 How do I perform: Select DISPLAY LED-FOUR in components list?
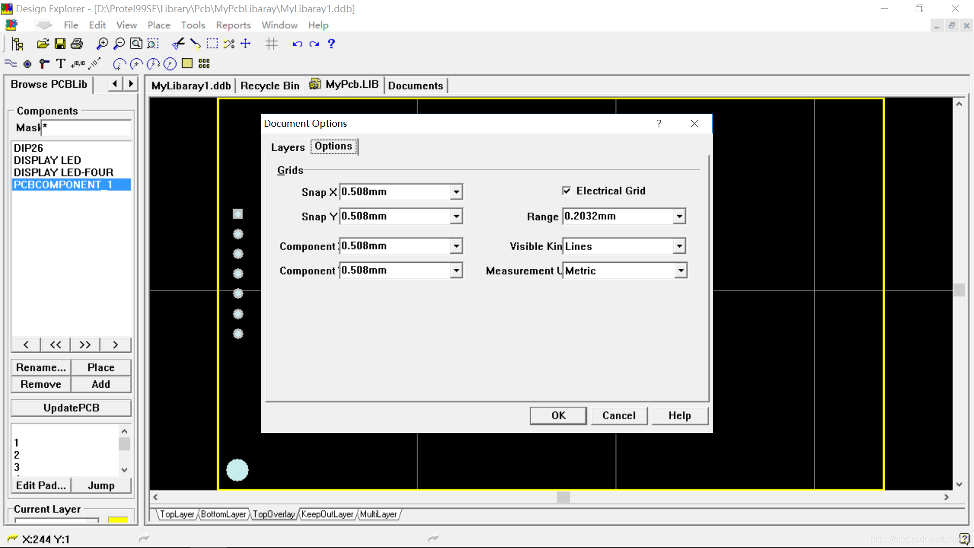point(63,173)
